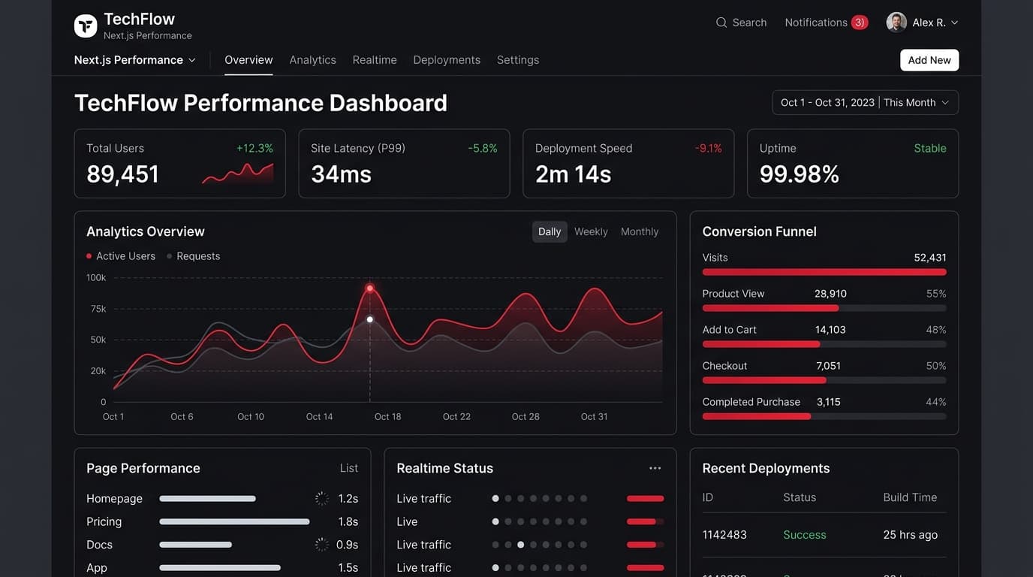Select the Weekly chart range
This screenshot has height=577, width=1033.
click(x=591, y=231)
